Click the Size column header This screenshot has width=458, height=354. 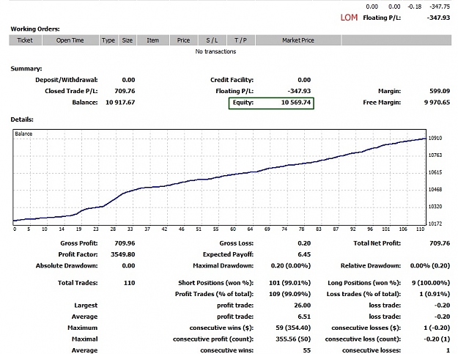128,40
